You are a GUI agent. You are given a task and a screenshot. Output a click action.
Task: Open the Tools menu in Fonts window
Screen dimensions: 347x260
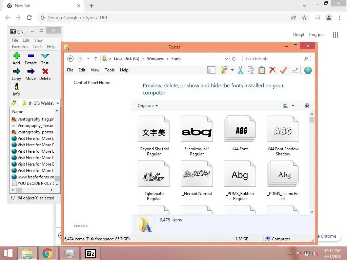pyautogui.click(x=109, y=70)
